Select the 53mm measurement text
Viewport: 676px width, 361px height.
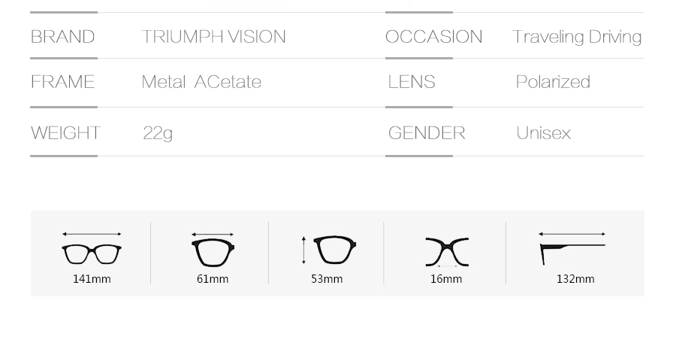point(327,279)
